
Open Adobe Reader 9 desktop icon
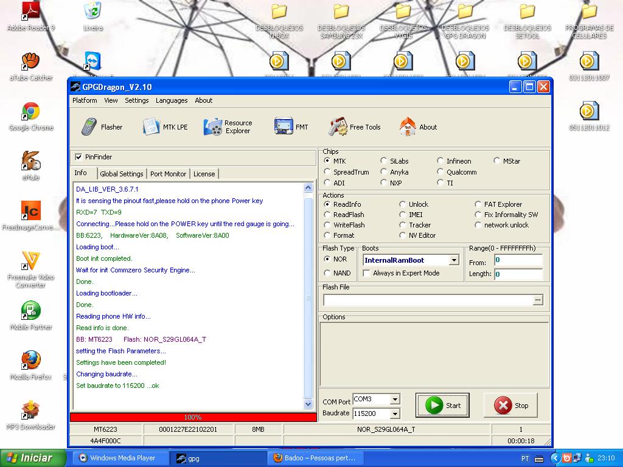31,16
